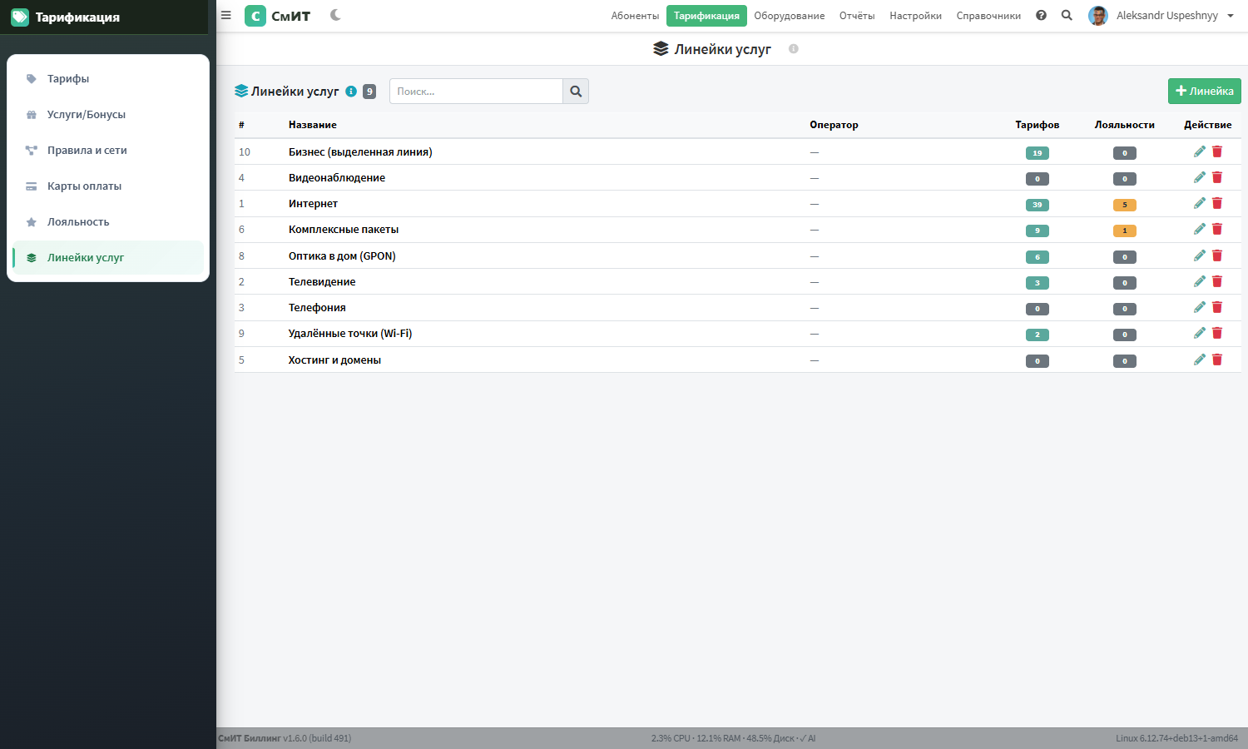This screenshot has width=1248, height=749.
Task: Click the info icon beside the page title
Action: click(x=794, y=49)
